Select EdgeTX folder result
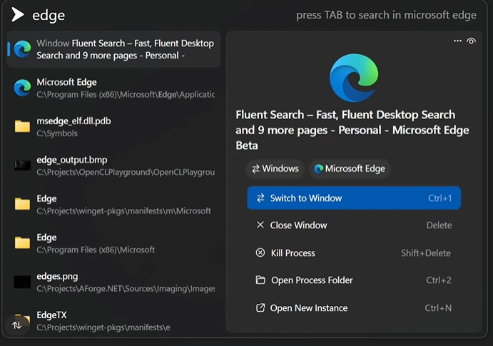 pos(113,321)
